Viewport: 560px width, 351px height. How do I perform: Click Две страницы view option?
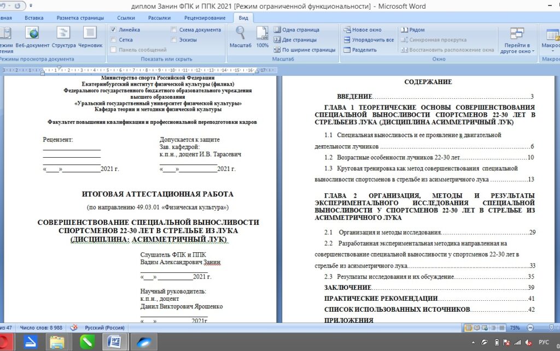tap(297, 40)
